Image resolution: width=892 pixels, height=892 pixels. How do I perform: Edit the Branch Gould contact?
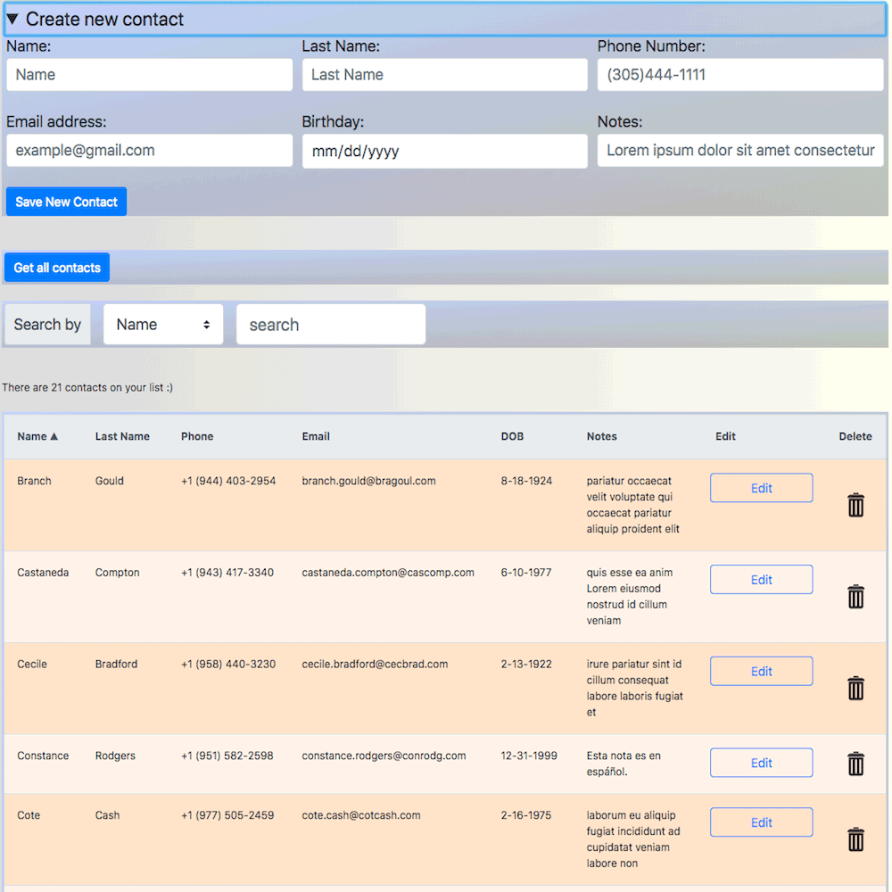pyautogui.click(x=761, y=488)
